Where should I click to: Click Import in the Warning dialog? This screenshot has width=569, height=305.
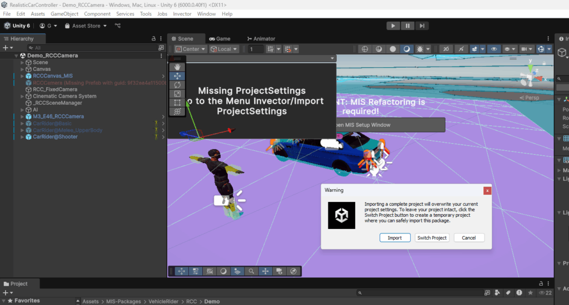pyautogui.click(x=395, y=238)
